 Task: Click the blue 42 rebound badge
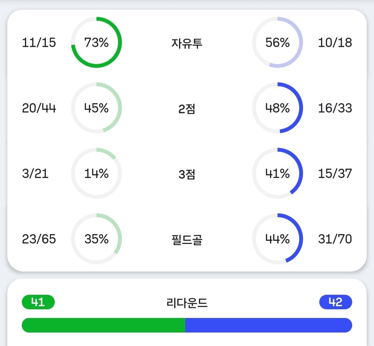(335, 302)
